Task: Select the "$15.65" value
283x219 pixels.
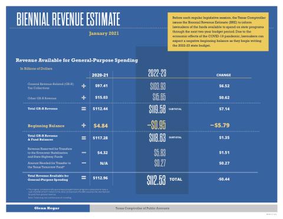Action: pos(159,97)
